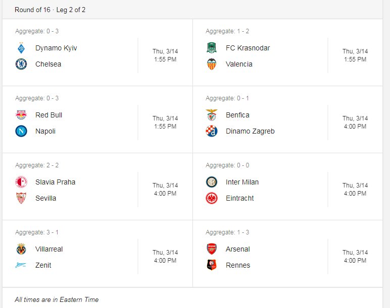Click the Sevilla team name

(x=46, y=198)
